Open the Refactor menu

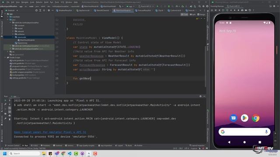click(39, 2)
